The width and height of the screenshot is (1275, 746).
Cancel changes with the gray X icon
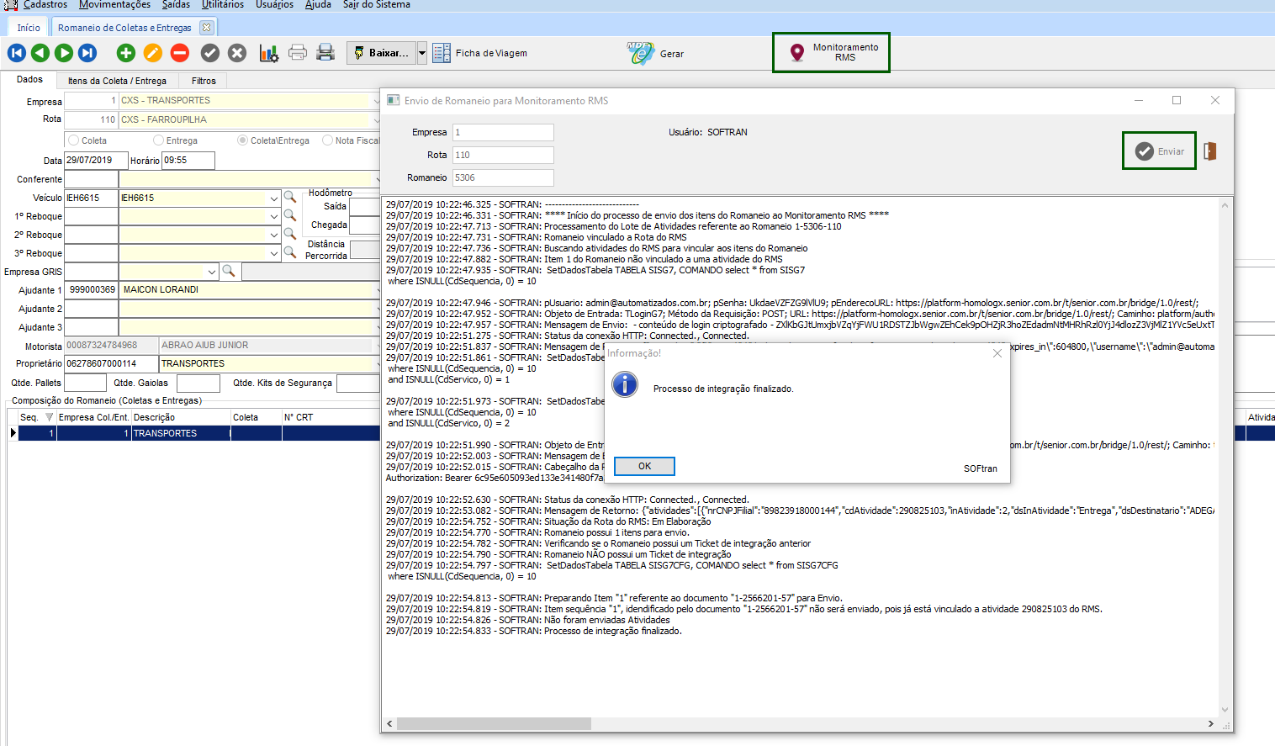[237, 53]
